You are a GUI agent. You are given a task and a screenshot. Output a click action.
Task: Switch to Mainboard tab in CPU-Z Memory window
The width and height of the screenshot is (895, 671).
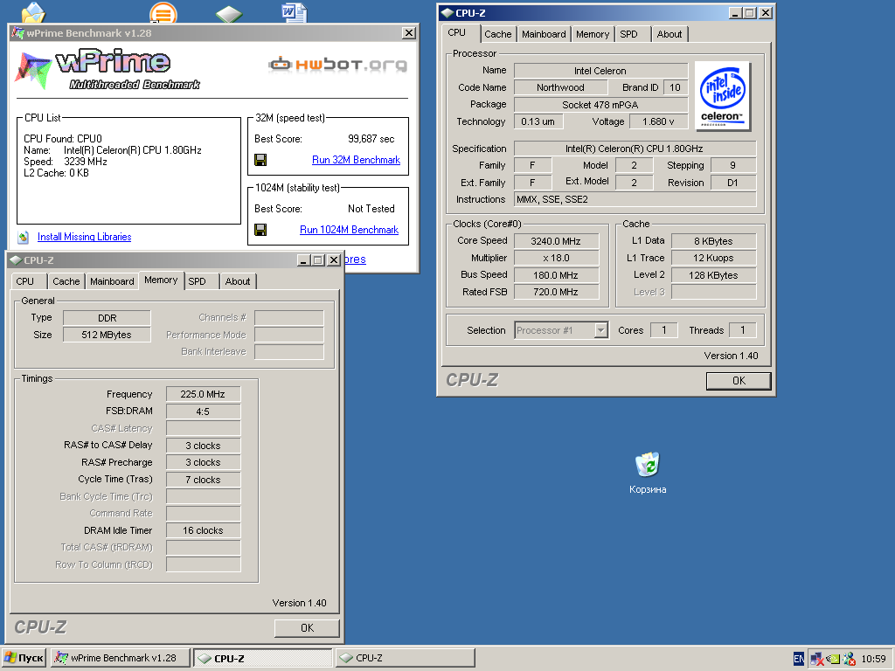pyautogui.click(x=112, y=281)
